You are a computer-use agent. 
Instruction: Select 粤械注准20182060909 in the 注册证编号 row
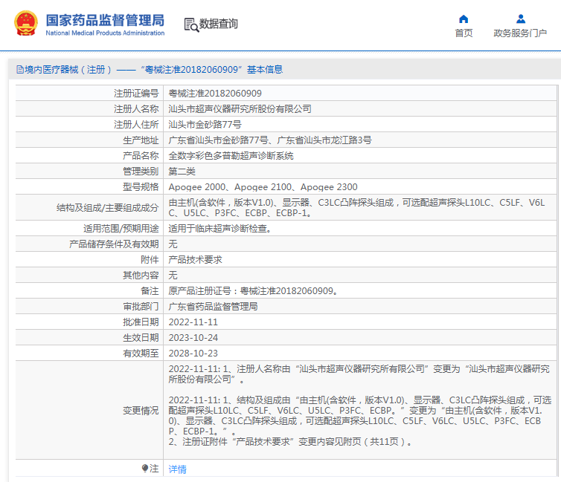(215, 93)
